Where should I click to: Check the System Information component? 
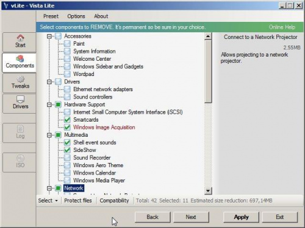[67, 51]
